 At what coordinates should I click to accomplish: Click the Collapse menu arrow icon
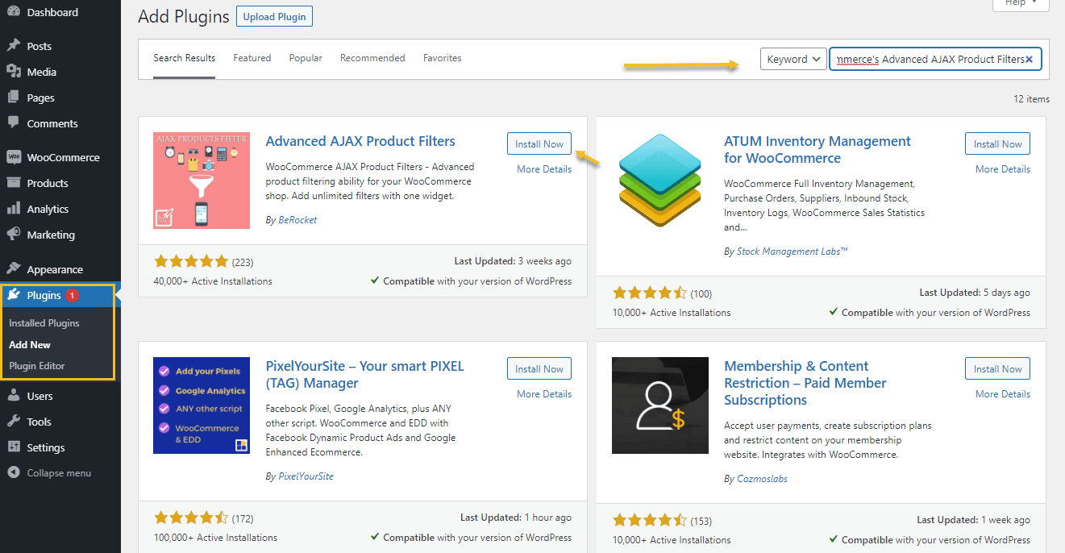click(x=14, y=473)
